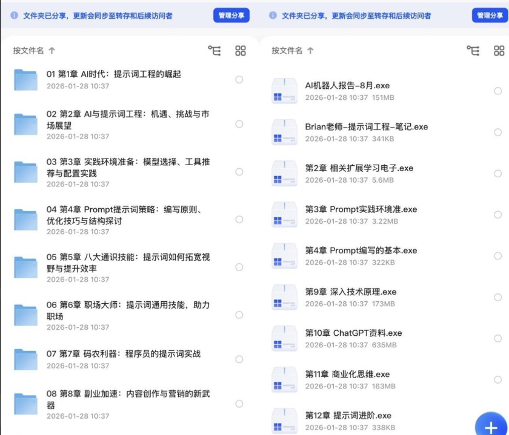This screenshot has width=509, height=435.
Task: Open the 按文件名 sort option above the folder list
Action: tap(34, 51)
